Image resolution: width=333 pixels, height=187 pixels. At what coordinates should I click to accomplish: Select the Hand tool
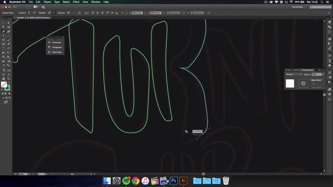[4, 78]
